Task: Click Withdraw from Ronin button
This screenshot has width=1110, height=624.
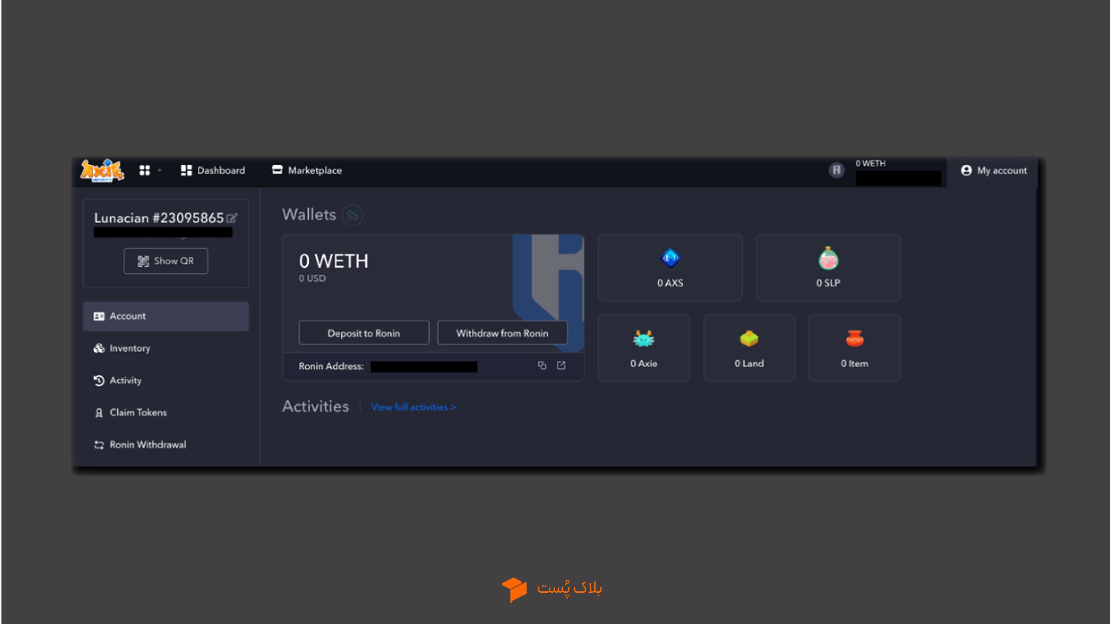Action: [x=502, y=333]
